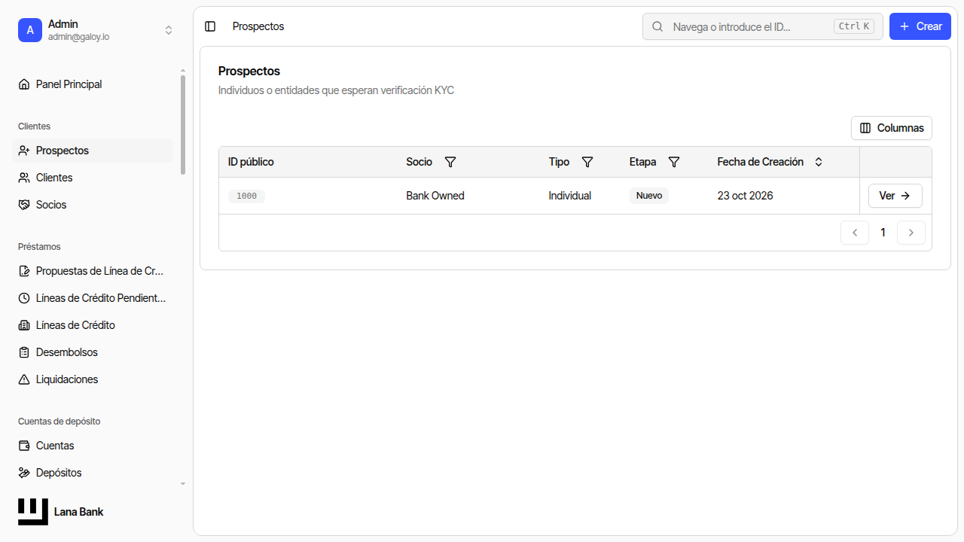Go to next page arrow
This screenshot has height=542, width=964.
click(911, 233)
